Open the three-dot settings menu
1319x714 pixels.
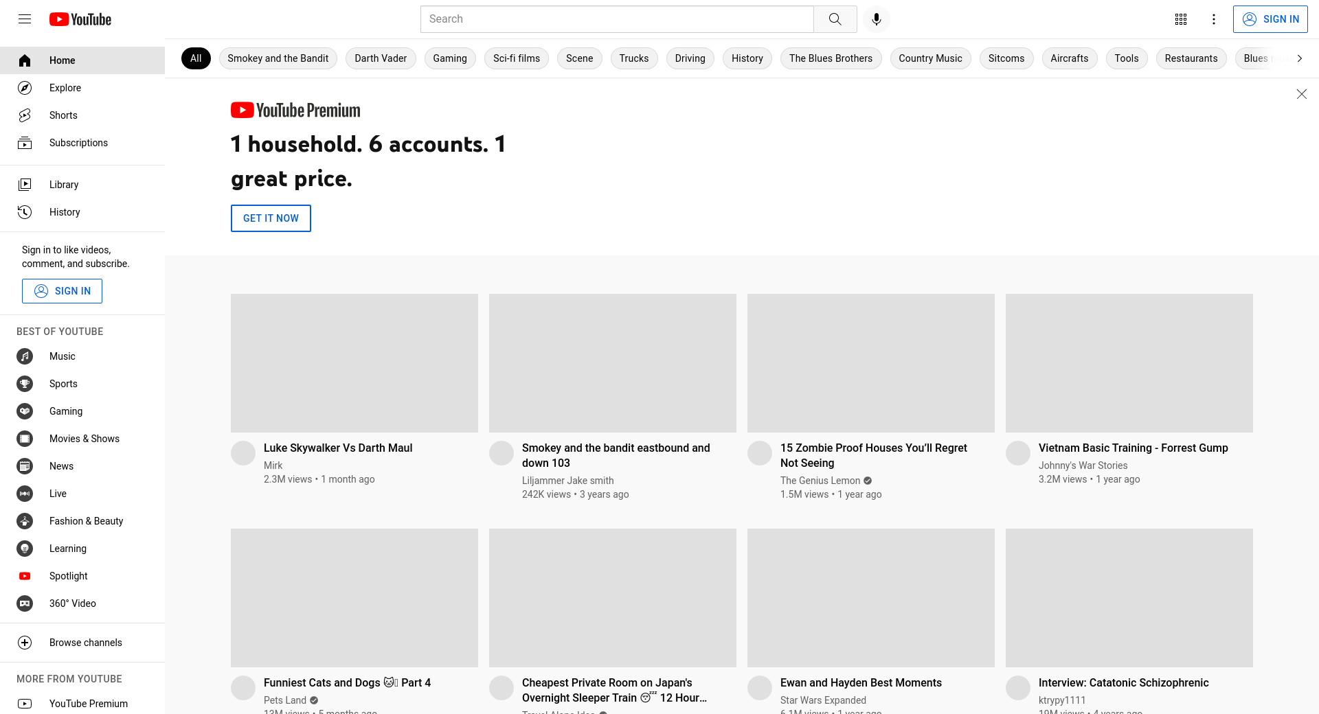(x=1214, y=19)
